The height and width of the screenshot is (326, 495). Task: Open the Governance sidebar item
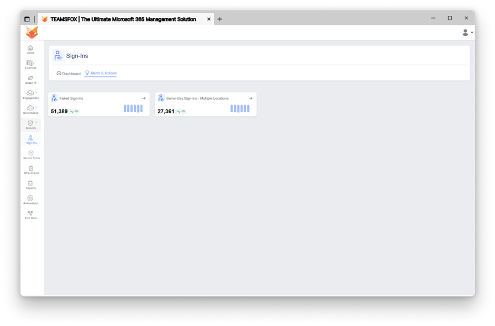(x=31, y=110)
